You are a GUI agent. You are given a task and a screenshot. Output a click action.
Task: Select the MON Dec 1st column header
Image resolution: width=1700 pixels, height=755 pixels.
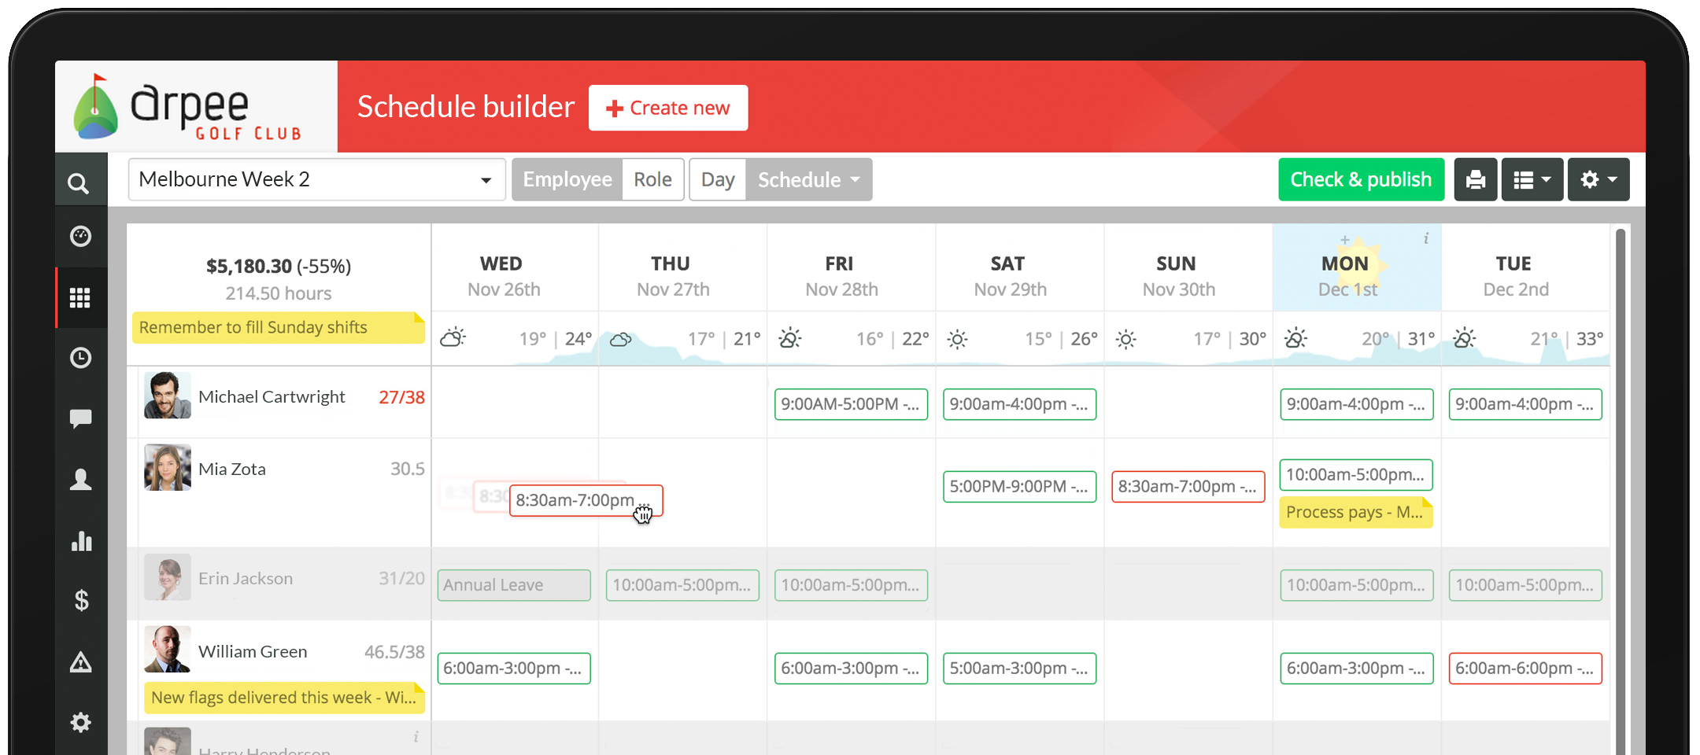click(x=1357, y=267)
